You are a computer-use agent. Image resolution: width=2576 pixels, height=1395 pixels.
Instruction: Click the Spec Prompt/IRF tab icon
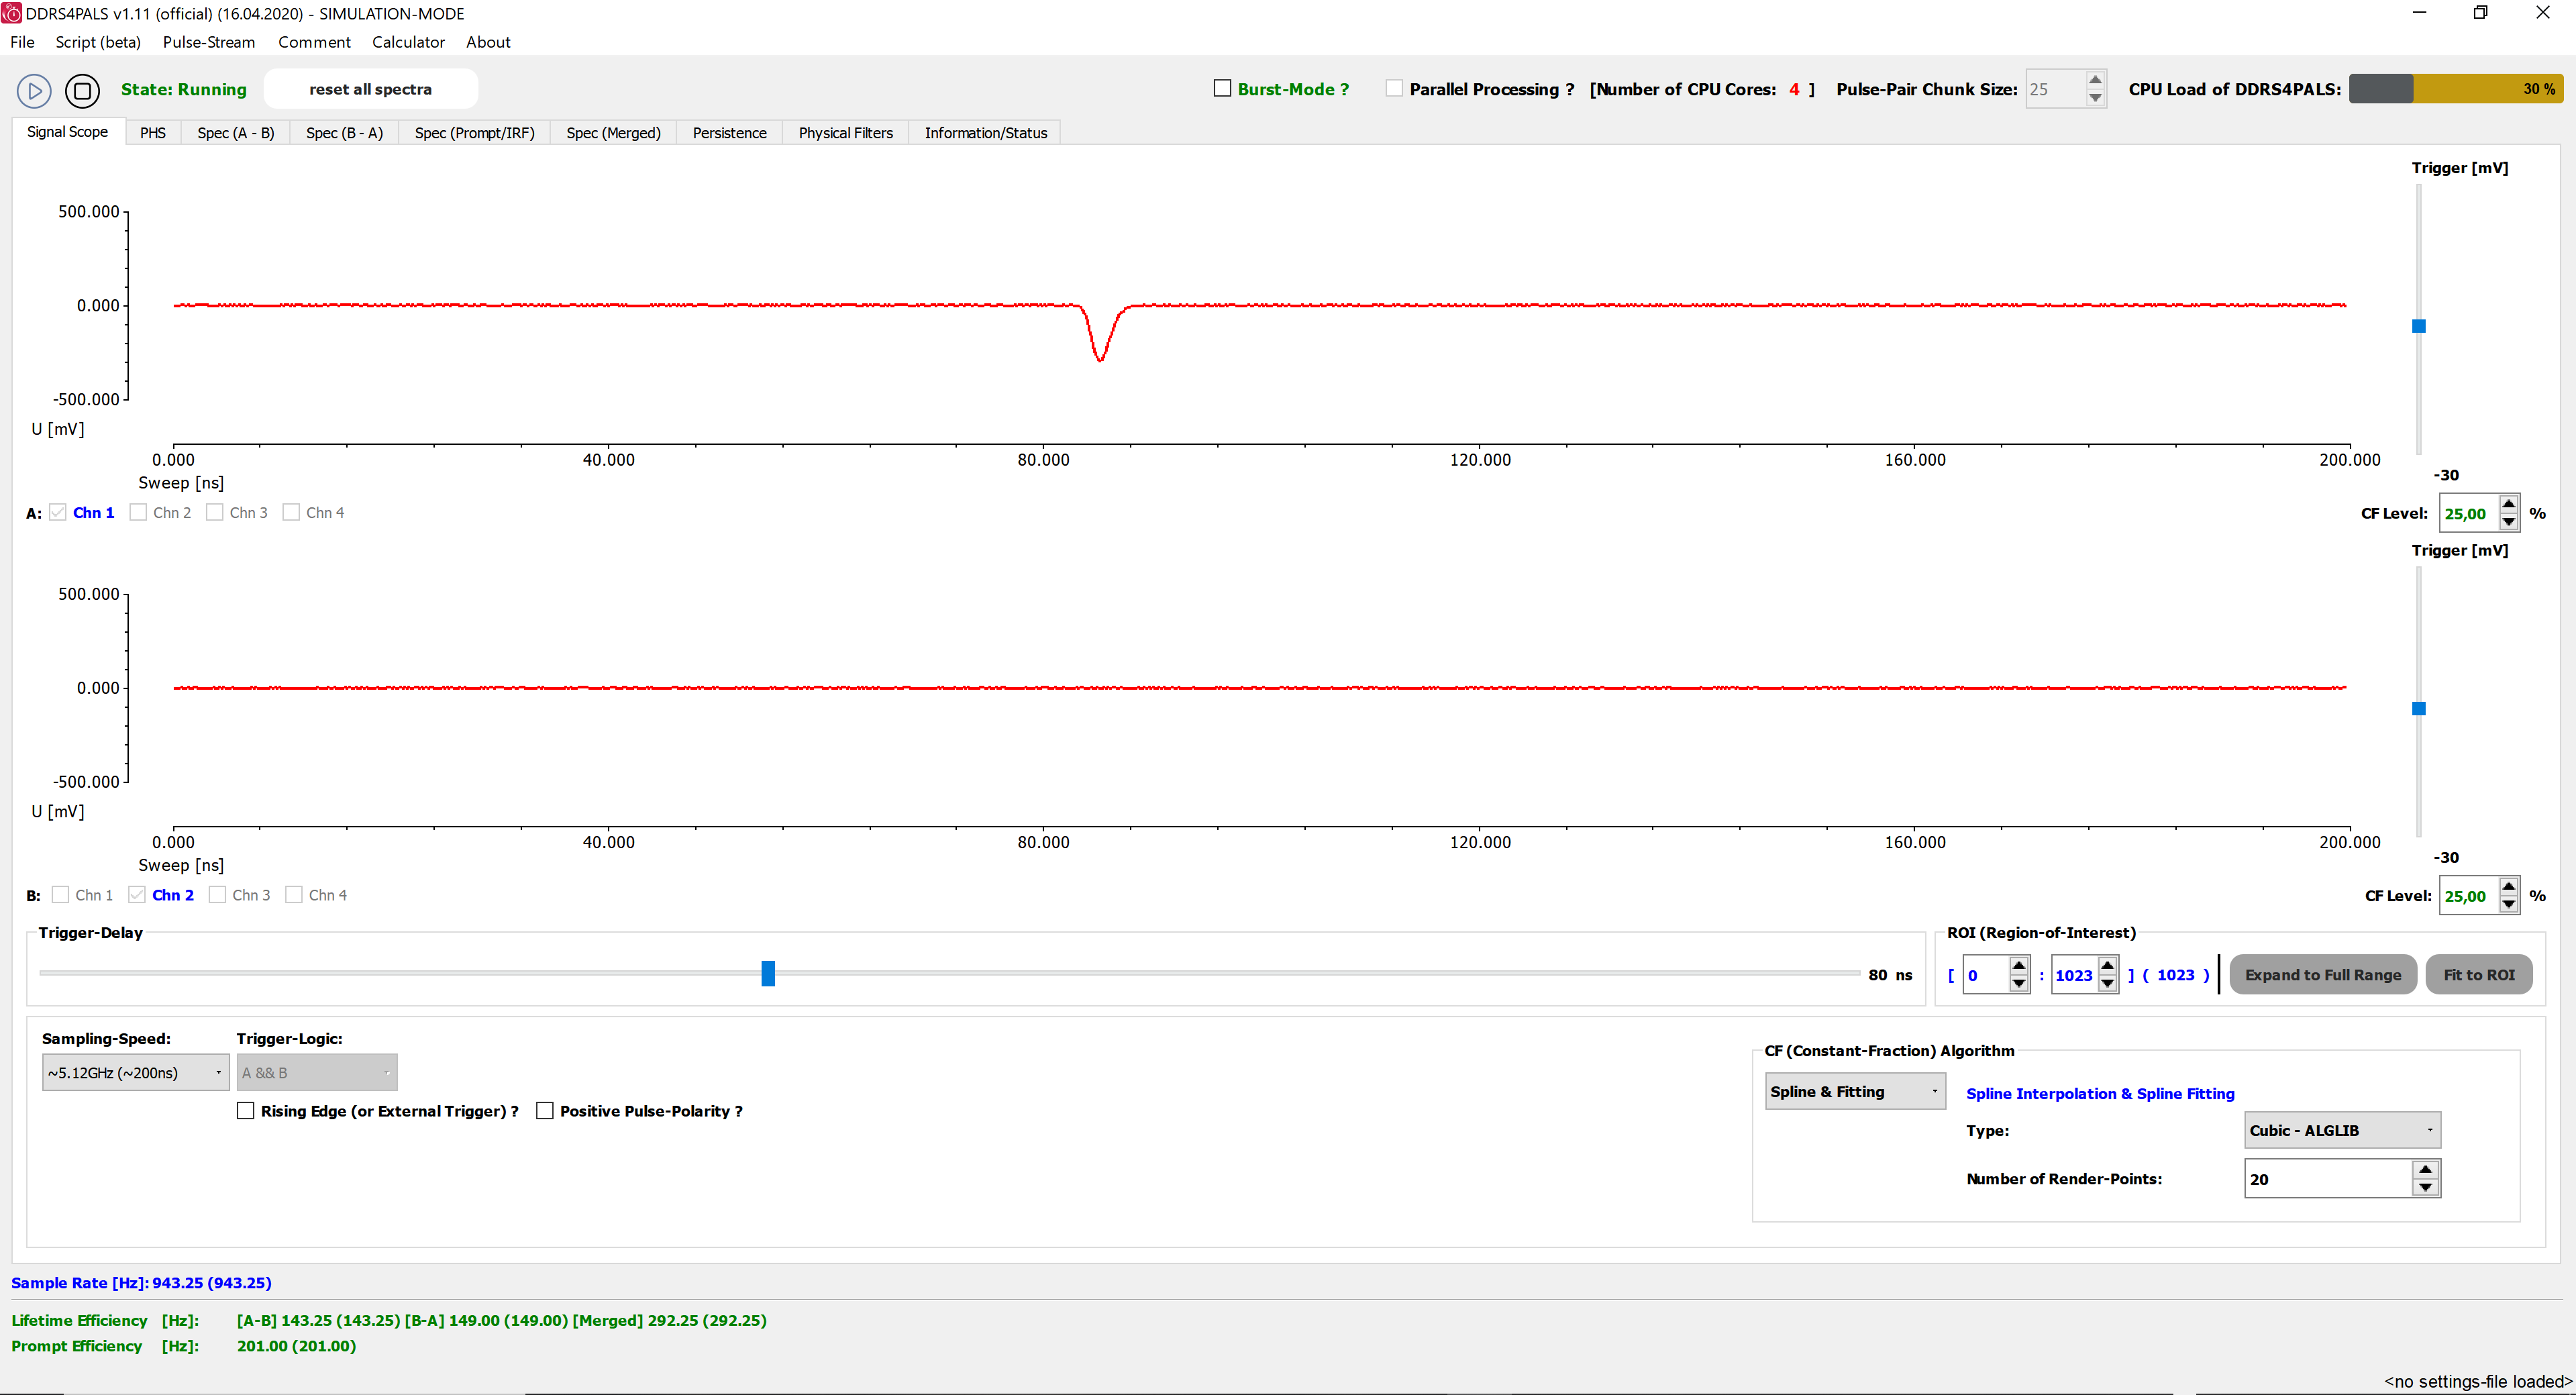pyautogui.click(x=472, y=132)
